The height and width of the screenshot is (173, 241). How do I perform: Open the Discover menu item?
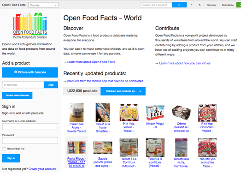click(x=212, y=5)
